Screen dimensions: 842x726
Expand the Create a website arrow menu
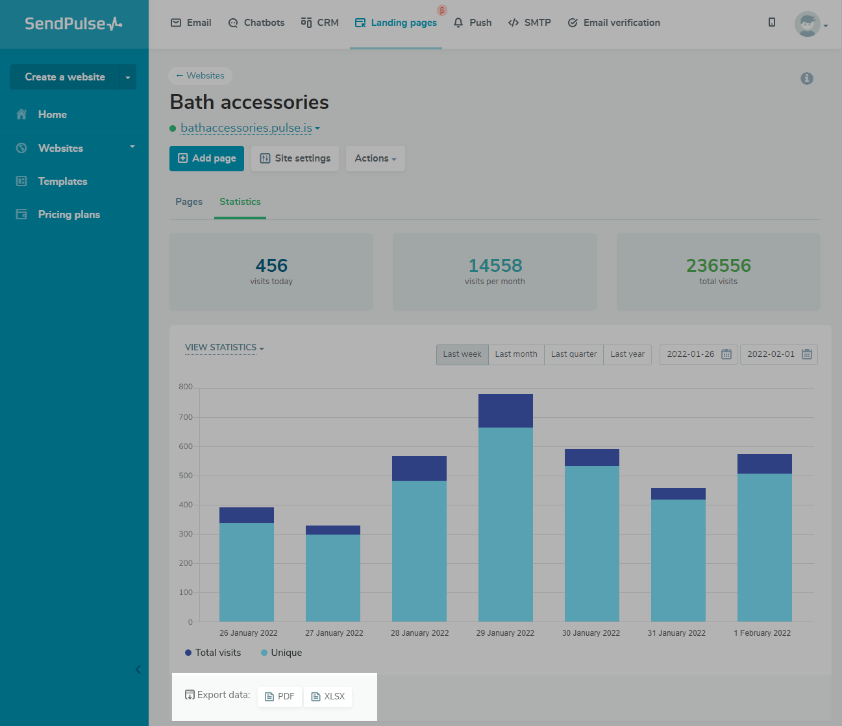click(128, 77)
